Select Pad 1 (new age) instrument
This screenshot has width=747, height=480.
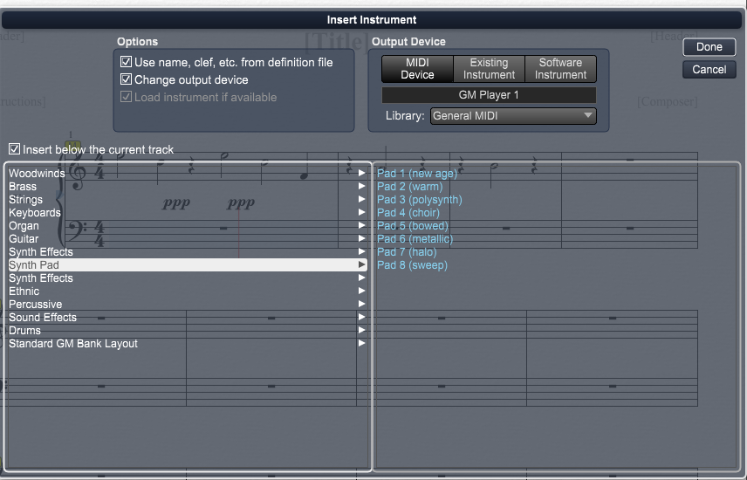(416, 174)
